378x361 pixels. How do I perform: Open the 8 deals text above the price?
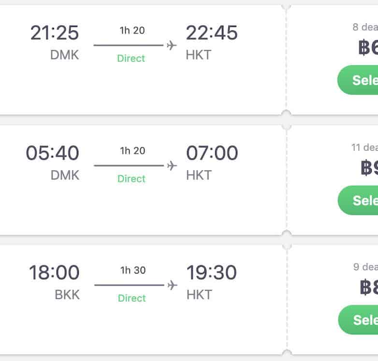click(x=365, y=27)
